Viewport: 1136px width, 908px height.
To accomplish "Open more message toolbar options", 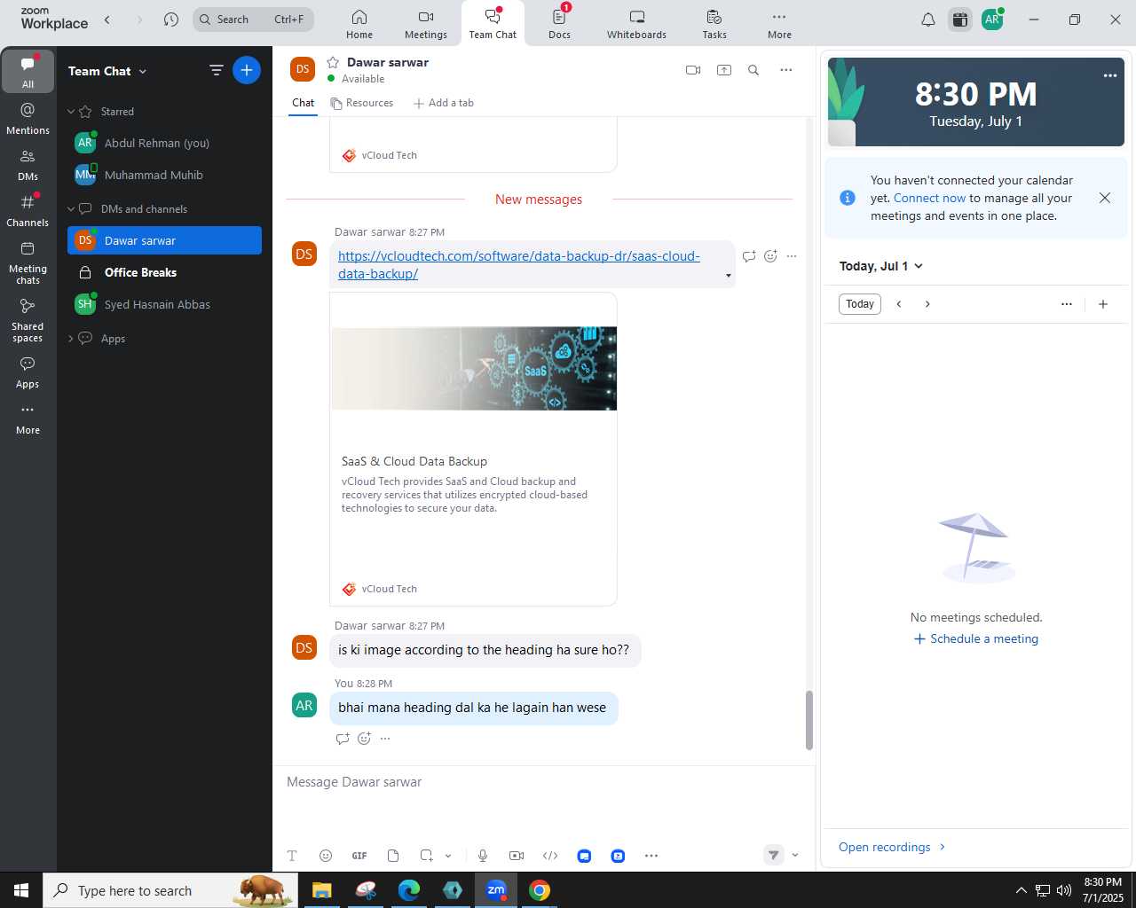I will pyautogui.click(x=651, y=856).
